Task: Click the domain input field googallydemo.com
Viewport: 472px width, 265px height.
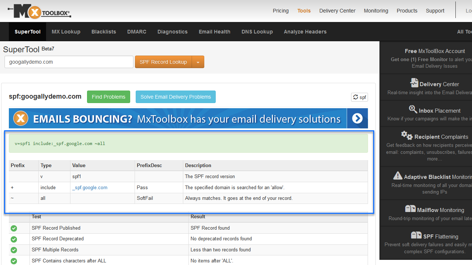Action: pos(69,62)
